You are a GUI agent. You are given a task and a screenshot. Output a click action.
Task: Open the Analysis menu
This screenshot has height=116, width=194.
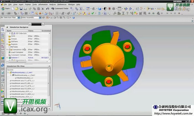pos(52,4)
